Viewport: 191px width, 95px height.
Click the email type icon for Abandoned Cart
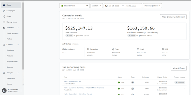pos(133,82)
